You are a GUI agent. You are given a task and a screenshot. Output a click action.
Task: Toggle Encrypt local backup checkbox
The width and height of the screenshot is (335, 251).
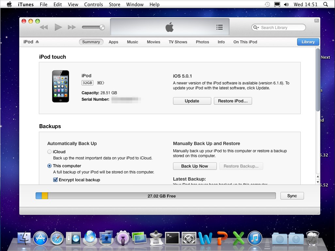pyautogui.click(x=55, y=180)
